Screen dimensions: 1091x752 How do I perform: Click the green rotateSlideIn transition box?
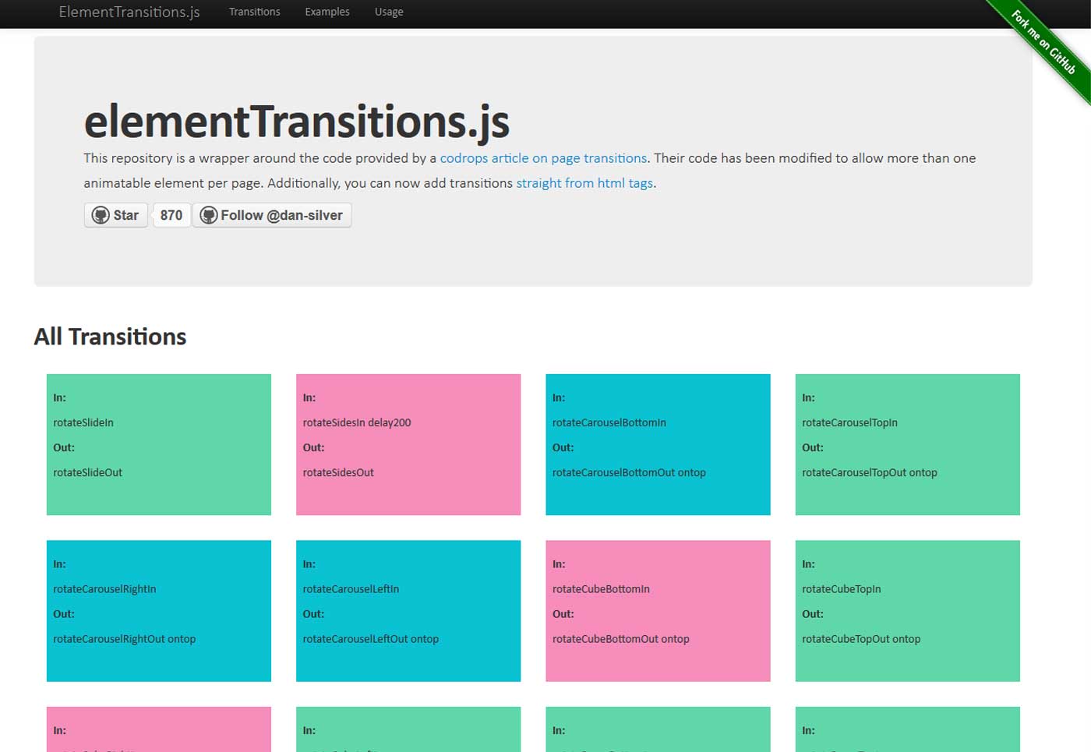pos(159,444)
